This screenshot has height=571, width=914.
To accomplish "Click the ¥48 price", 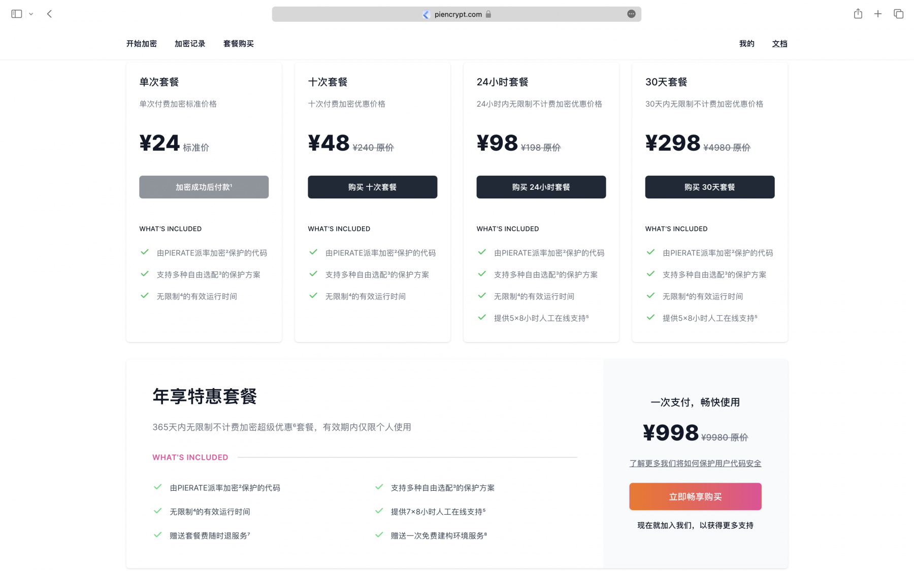I will [329, 143].
